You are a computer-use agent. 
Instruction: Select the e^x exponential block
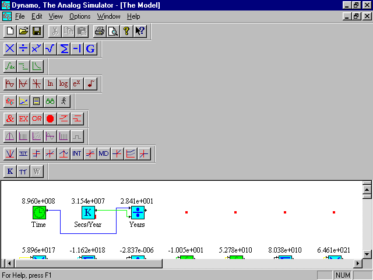77,83
